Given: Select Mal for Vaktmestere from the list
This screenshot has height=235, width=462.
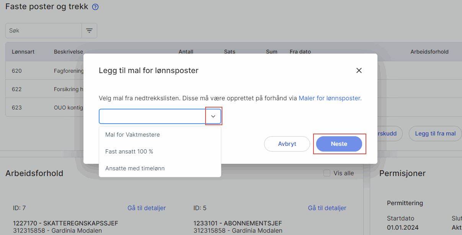Looking at the screenshot, I should [x=132, y=134].
